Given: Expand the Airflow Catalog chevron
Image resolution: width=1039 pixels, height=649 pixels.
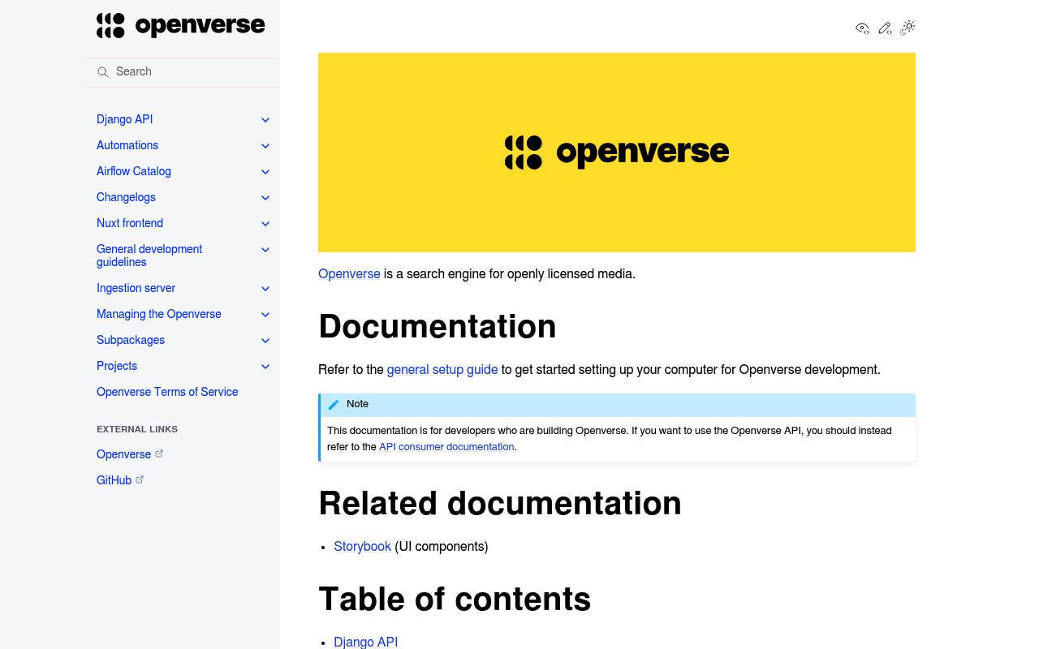Looking at the screenshot, I should [x=265, y=172].
